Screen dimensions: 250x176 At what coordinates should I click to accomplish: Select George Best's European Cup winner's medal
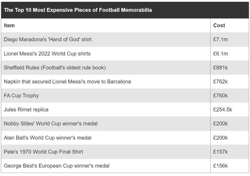tap(56, 166)
